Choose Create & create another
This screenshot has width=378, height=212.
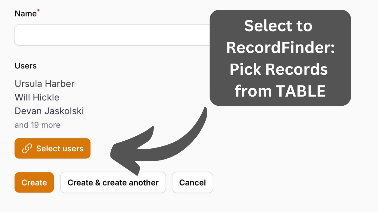coord(113,183)
